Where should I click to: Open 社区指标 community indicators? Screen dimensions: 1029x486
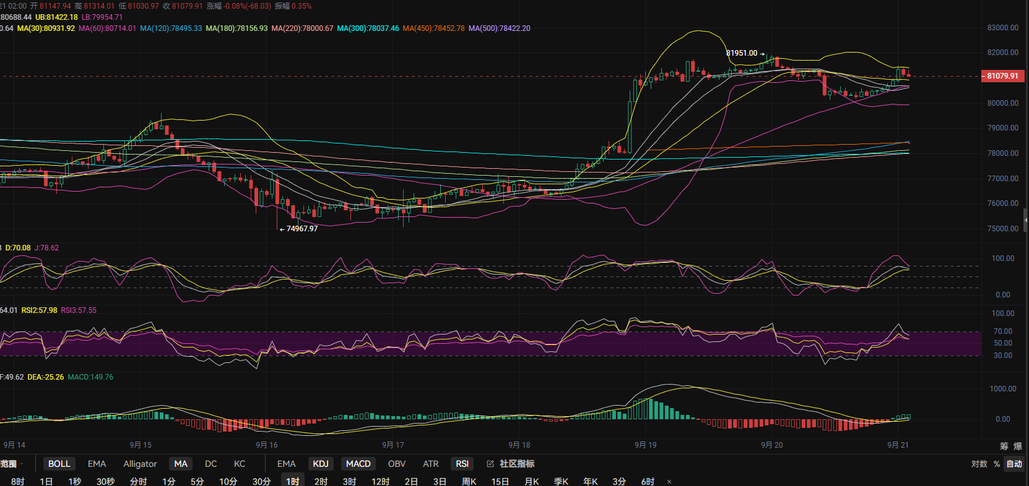click(x=517, y=464)
